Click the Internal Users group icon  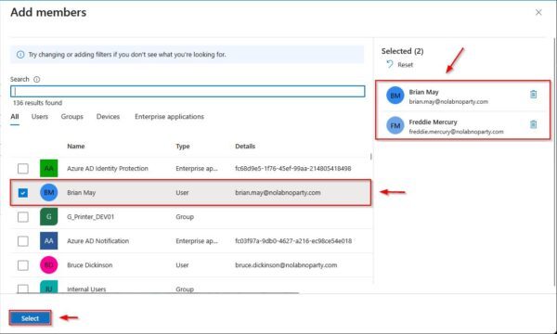[48, 287]
